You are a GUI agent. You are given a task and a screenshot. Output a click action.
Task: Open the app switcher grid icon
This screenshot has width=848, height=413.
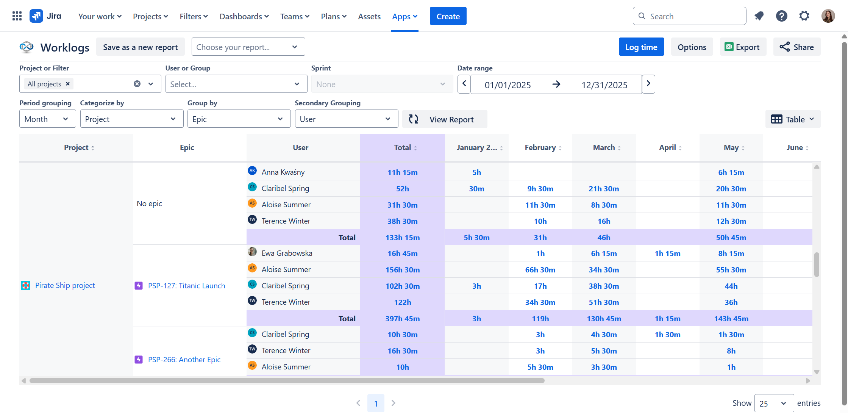[17, 16]
